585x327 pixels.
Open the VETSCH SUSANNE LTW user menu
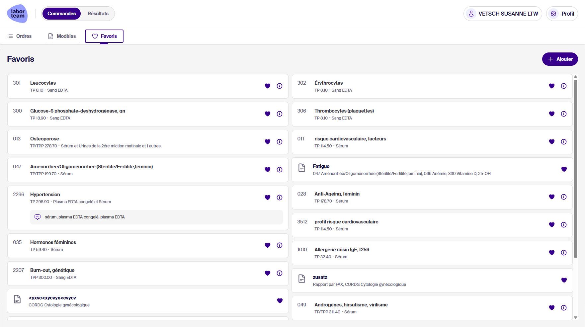[x=503, y=14]
